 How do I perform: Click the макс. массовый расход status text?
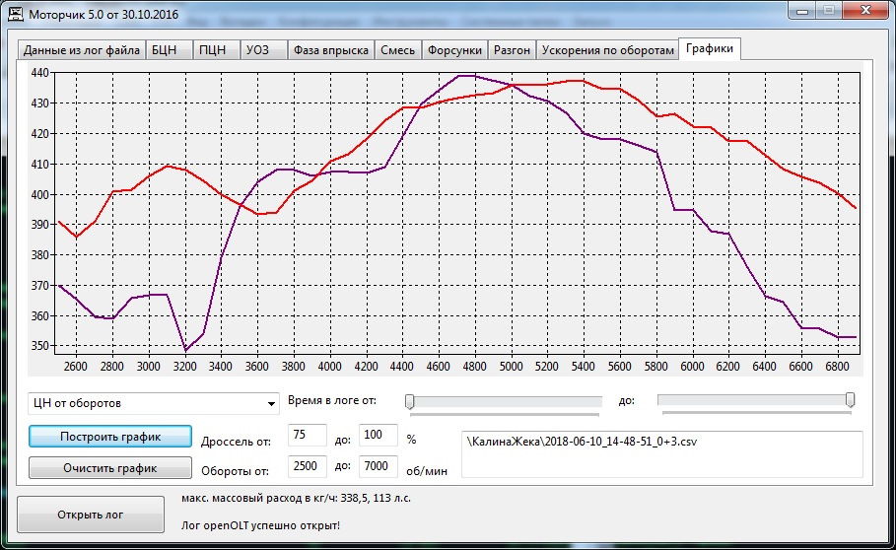pyautogui.click(x=296, y=498)
